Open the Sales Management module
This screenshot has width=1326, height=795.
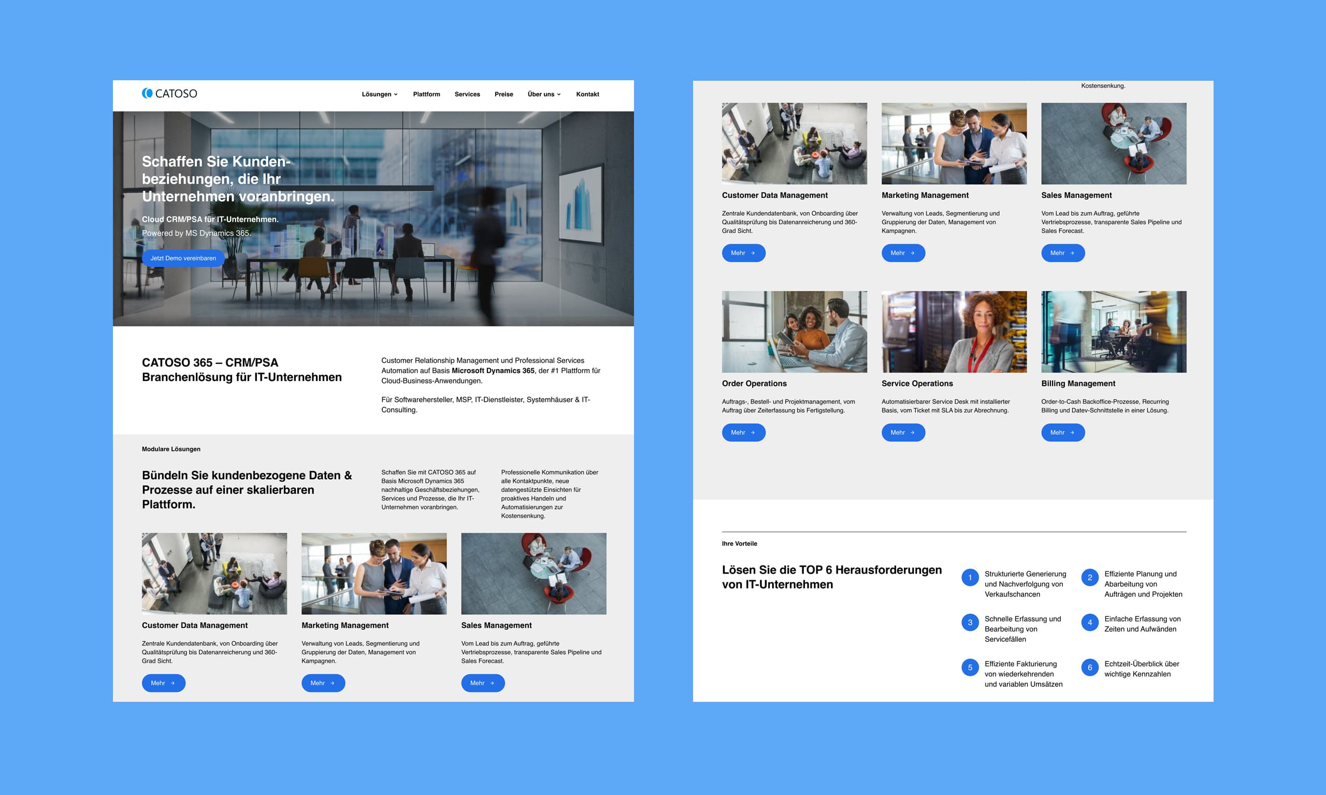click(x=482, y=682)
